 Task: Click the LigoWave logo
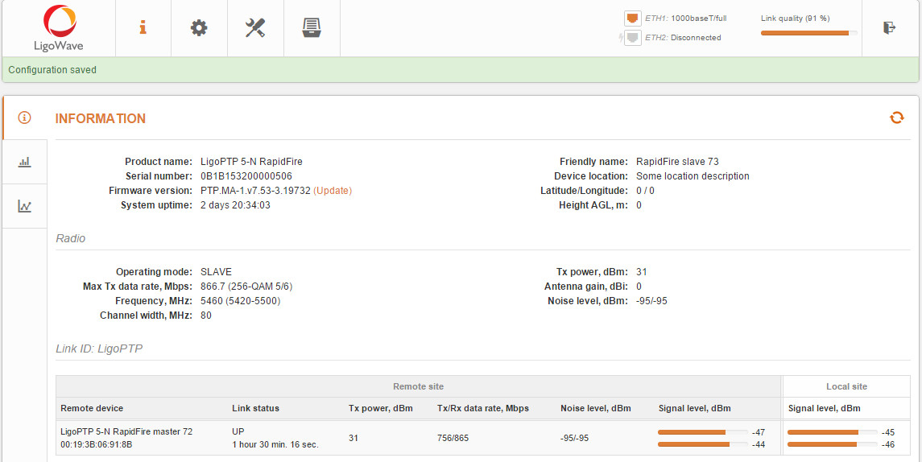click(x=58, y=27)
